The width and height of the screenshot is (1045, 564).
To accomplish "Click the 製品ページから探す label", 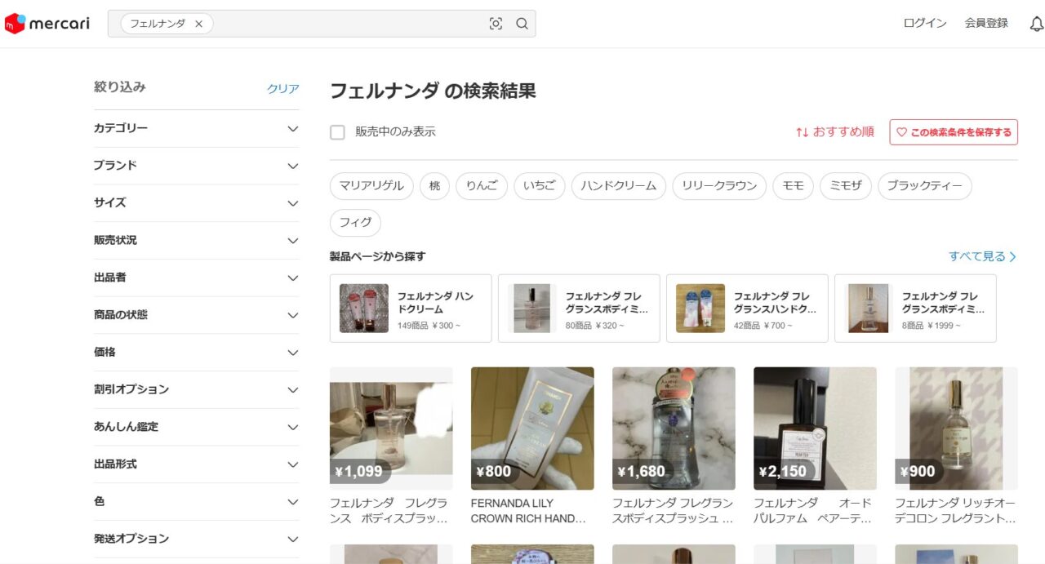I will (377, 256).
